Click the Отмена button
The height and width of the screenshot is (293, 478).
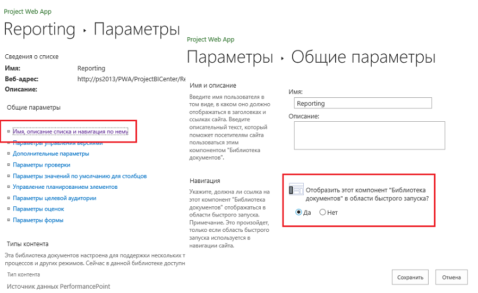(451, 277)
